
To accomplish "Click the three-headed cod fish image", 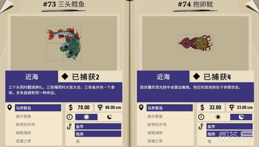I will [64, 43].
